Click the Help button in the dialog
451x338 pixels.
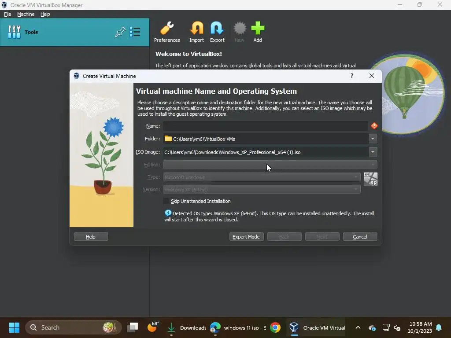click(91, 236)
